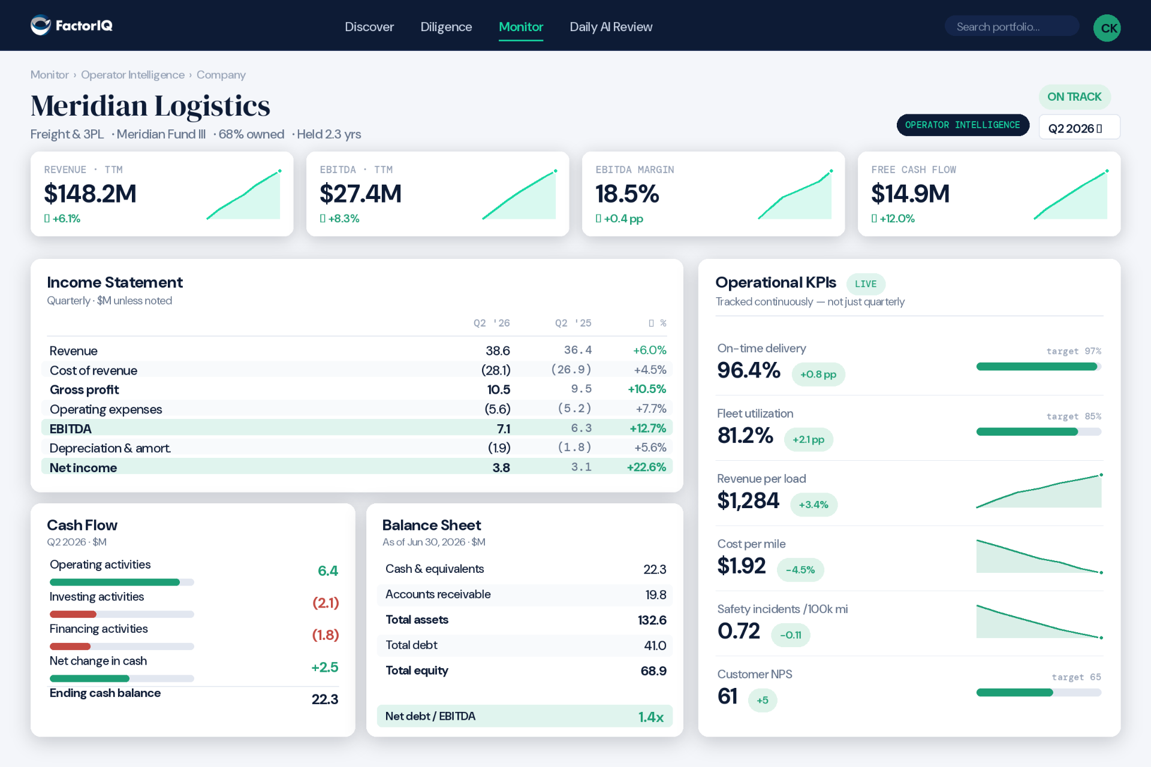This screenshot has height=767, width=1151.
Task: Select the Total assets row
Action: 525,620
